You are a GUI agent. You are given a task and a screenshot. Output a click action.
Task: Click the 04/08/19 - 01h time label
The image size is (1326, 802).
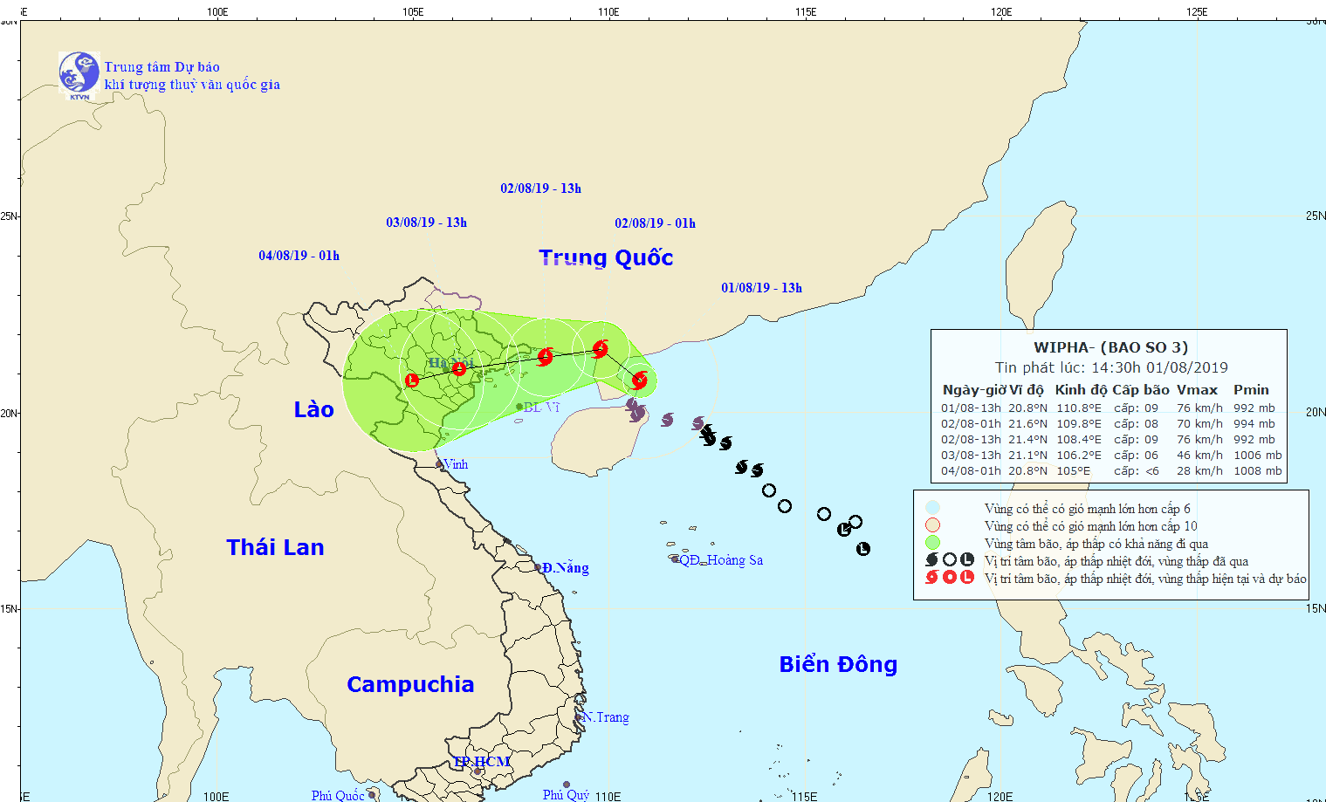(x=299, y=256)
